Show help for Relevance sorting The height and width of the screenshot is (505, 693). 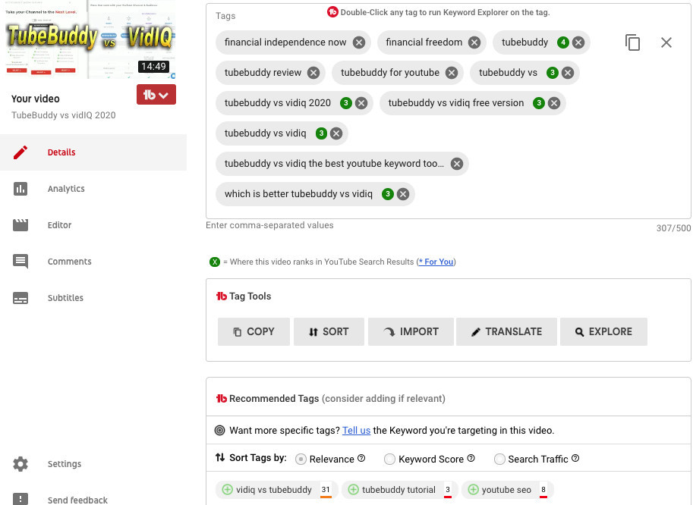[x=361, y=458]
